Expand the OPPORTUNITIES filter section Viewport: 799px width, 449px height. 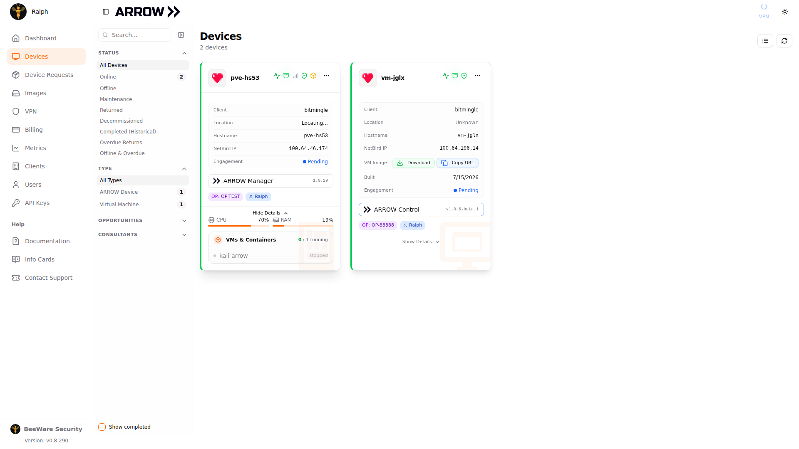pos(143,221)
